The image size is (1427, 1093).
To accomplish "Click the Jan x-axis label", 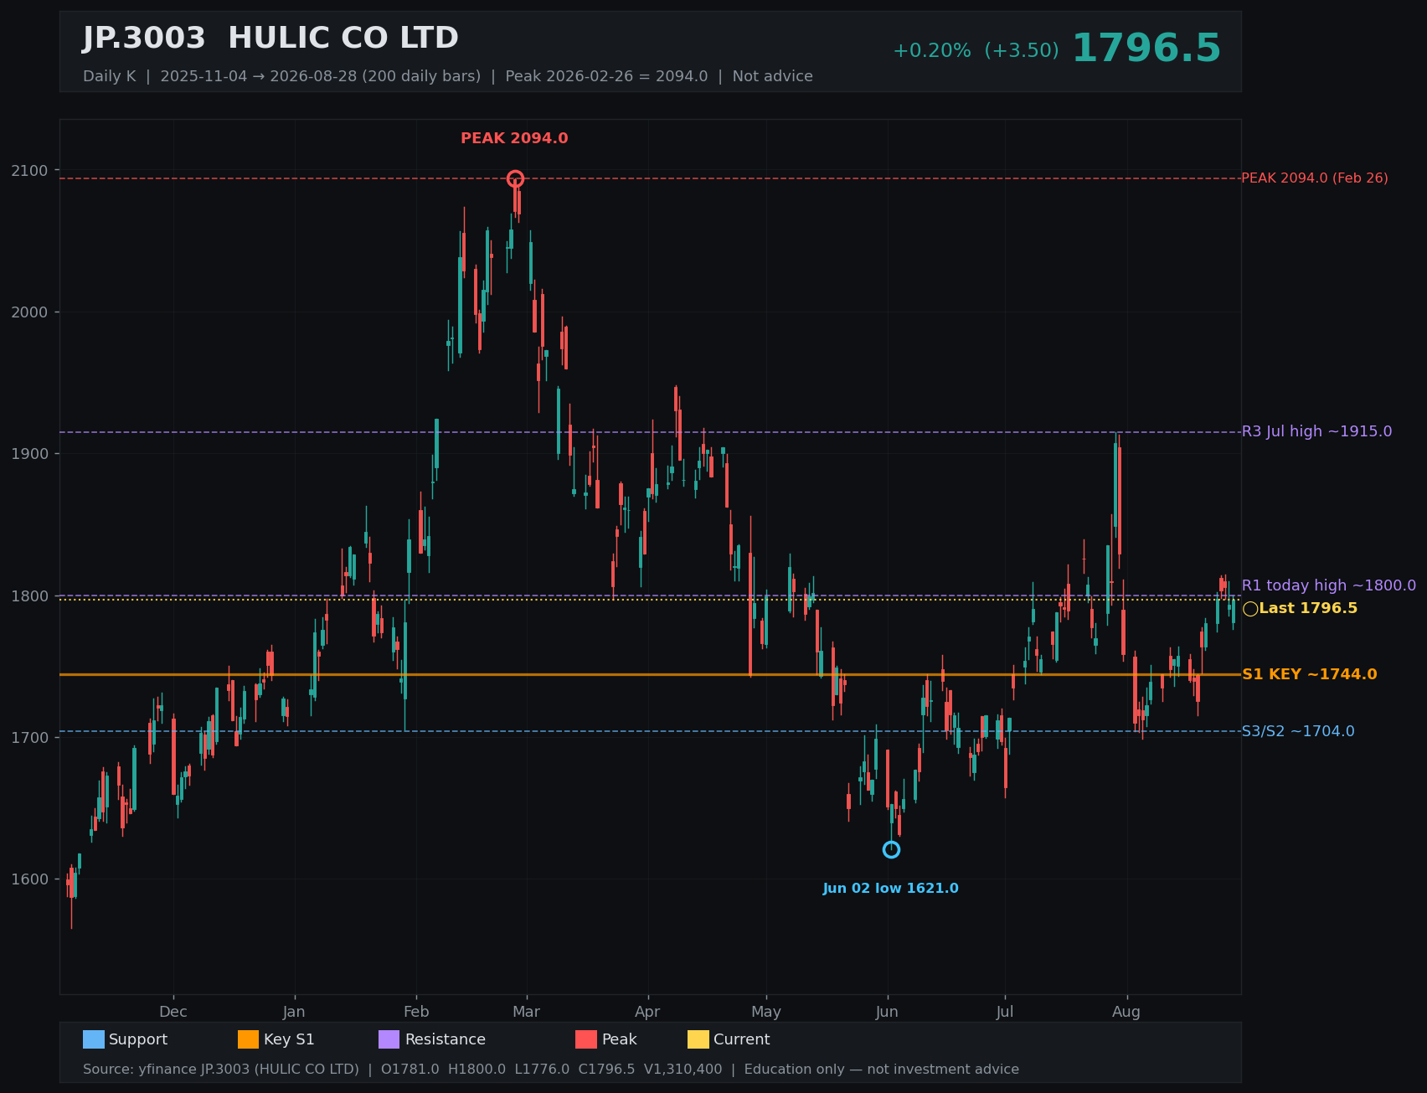I will [294, 1012].
